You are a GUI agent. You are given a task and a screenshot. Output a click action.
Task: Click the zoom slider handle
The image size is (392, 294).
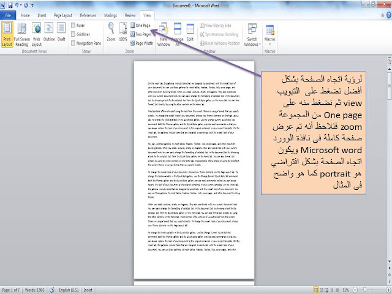(x=365, y=290)
